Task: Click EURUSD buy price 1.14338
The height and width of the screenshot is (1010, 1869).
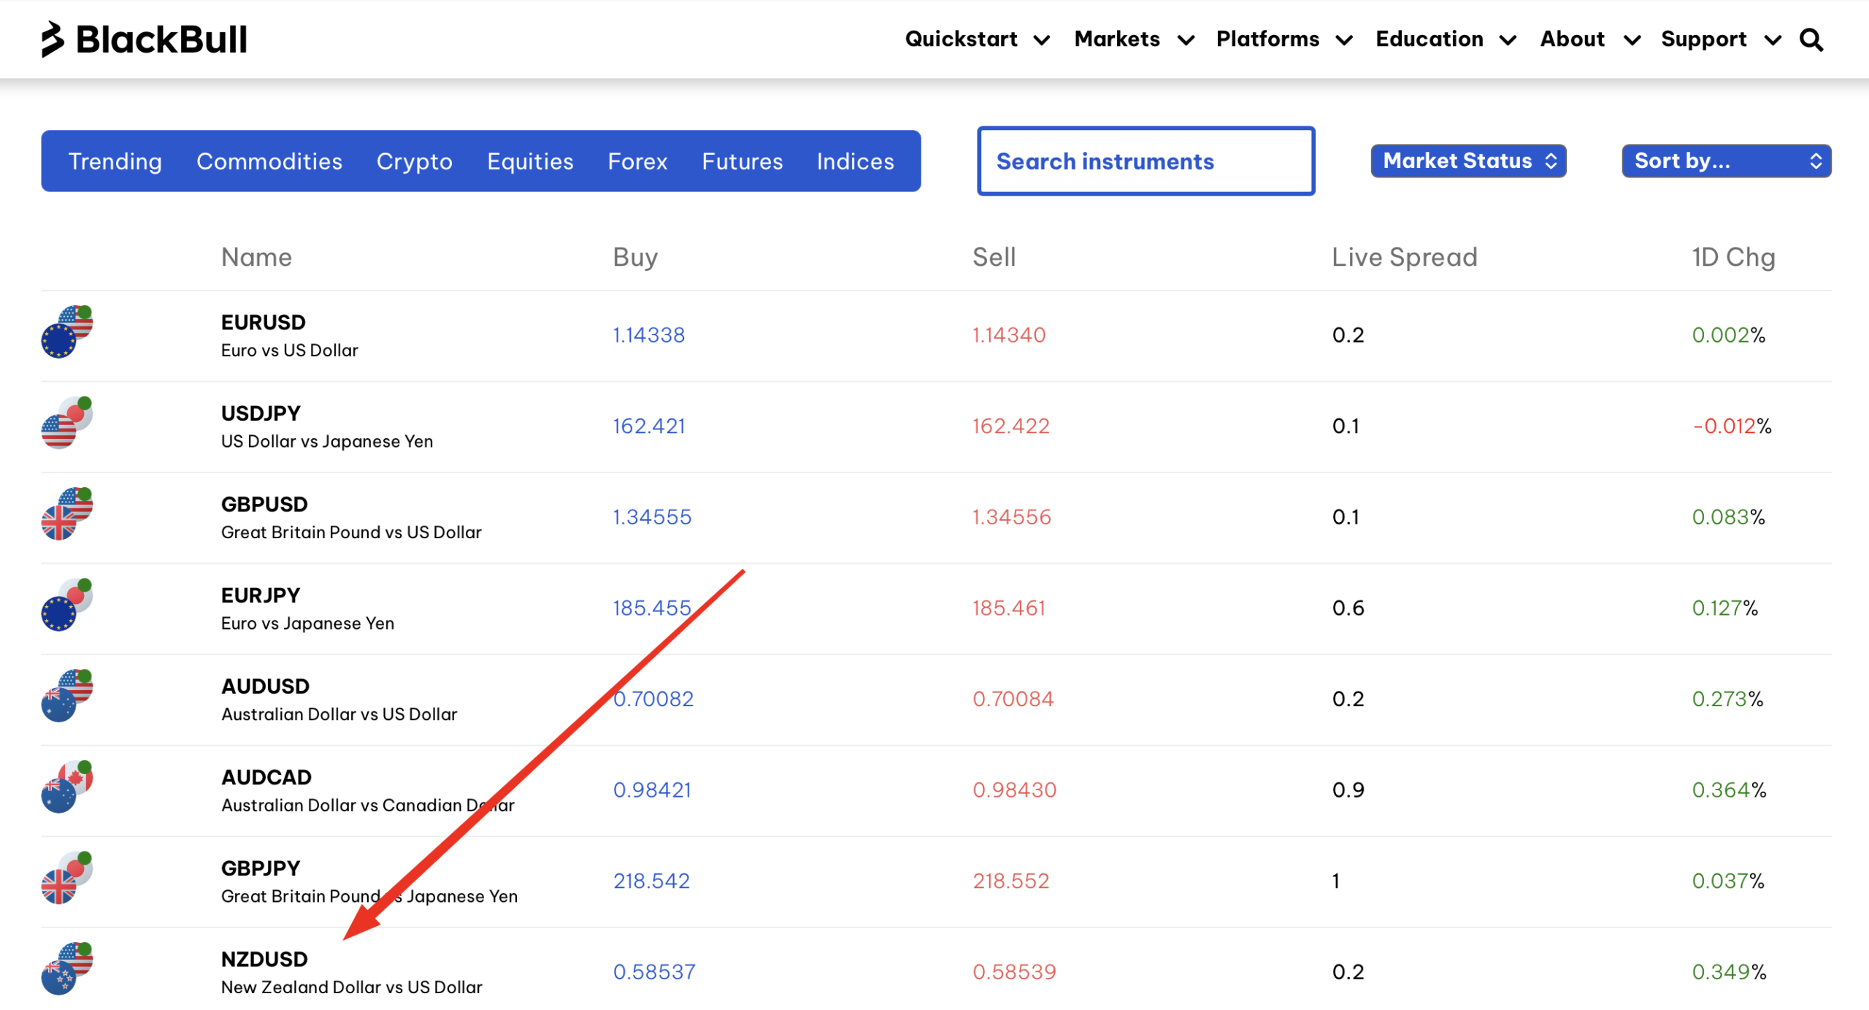Action: pos(648,334)
